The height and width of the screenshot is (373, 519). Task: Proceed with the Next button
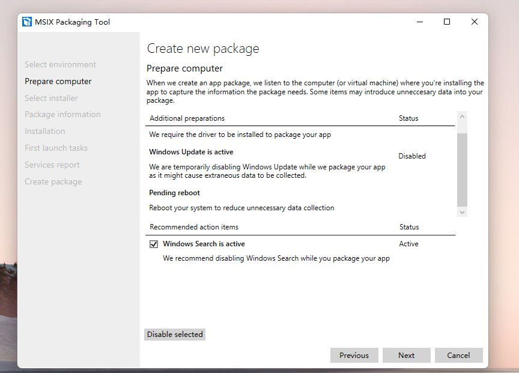click(x=407, y=356)
